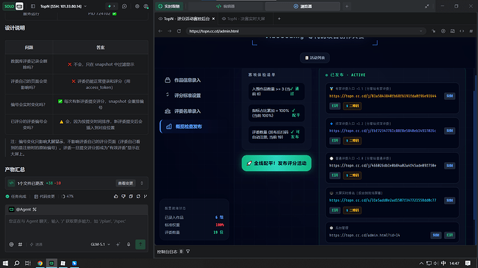The width and height of the screenshot is (478, 268).
Task: Click the 代码变更 label
Action: click(44, 197)
